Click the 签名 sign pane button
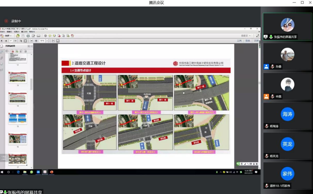Screen dimensions: 313x194 [x=248, y=41]
